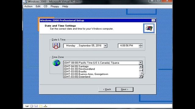Open the Floppy menu

[x=55, y=6]
